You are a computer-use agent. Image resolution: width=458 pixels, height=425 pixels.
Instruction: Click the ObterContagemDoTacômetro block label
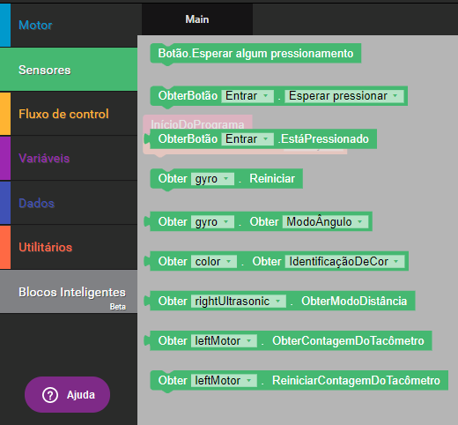click(x=348, y=341)
